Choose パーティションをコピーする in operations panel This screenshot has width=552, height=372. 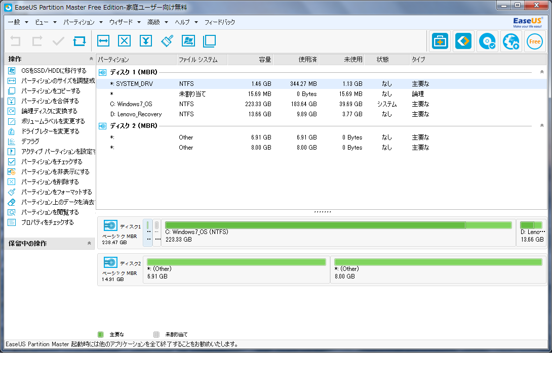[x=51, y=91]
